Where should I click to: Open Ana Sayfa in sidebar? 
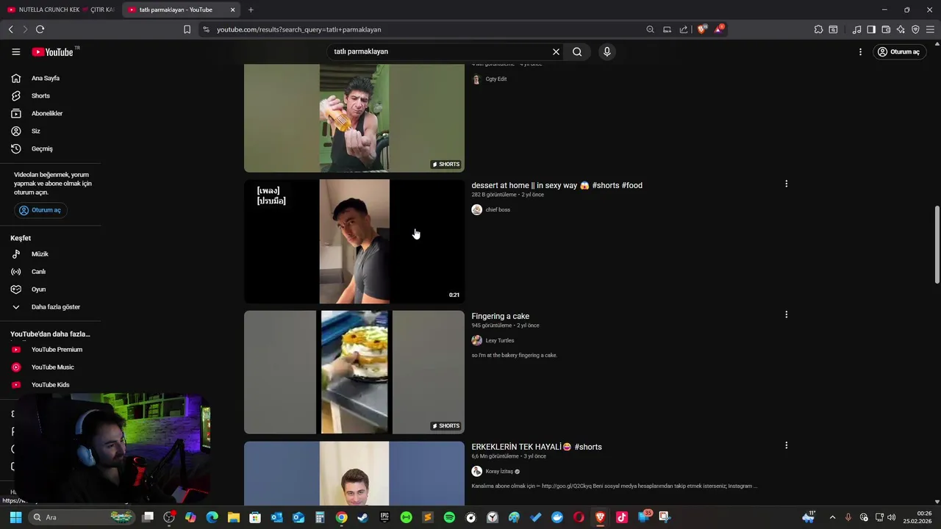coord(46,78)
